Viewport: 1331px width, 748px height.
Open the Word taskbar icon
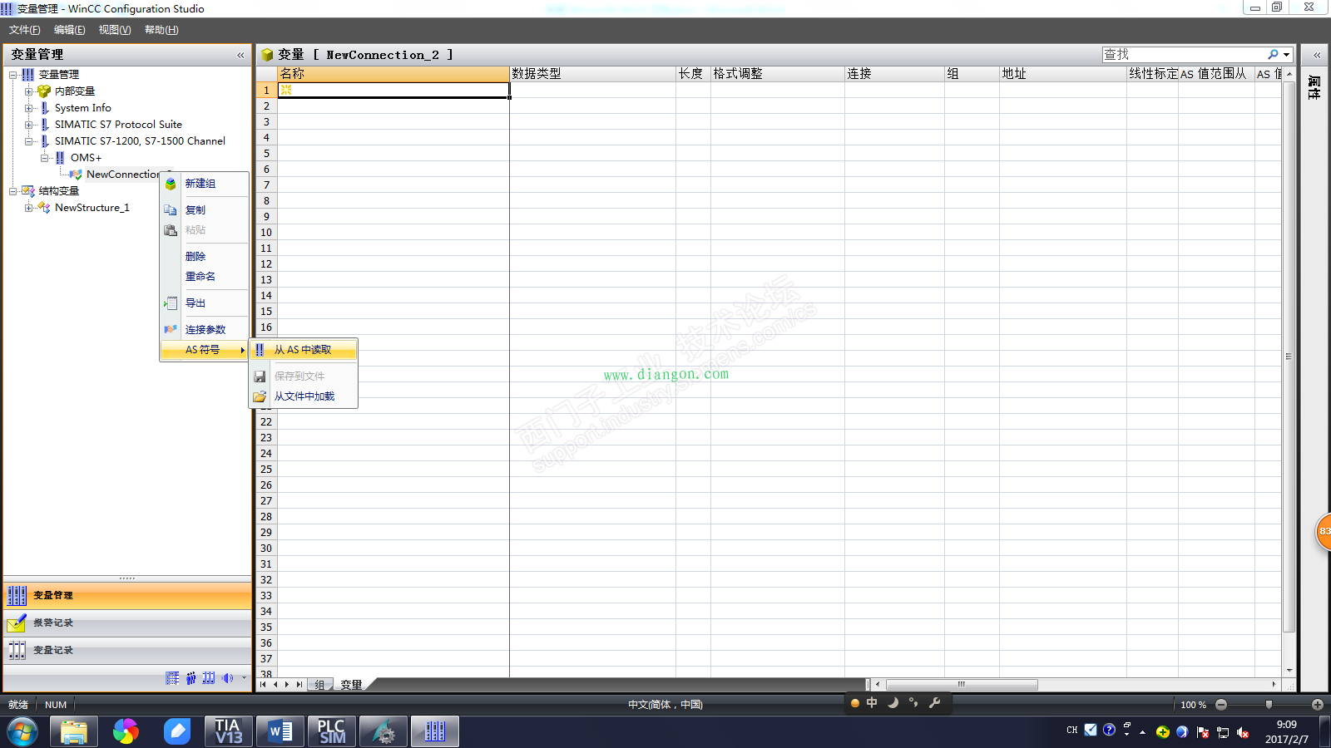coord(280,731)
